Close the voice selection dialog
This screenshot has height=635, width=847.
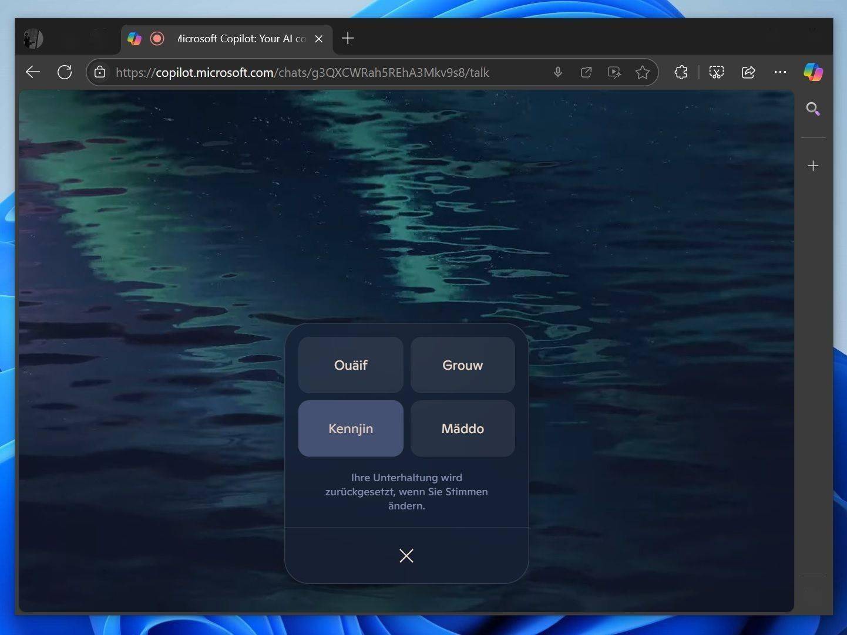pos(406,556)
